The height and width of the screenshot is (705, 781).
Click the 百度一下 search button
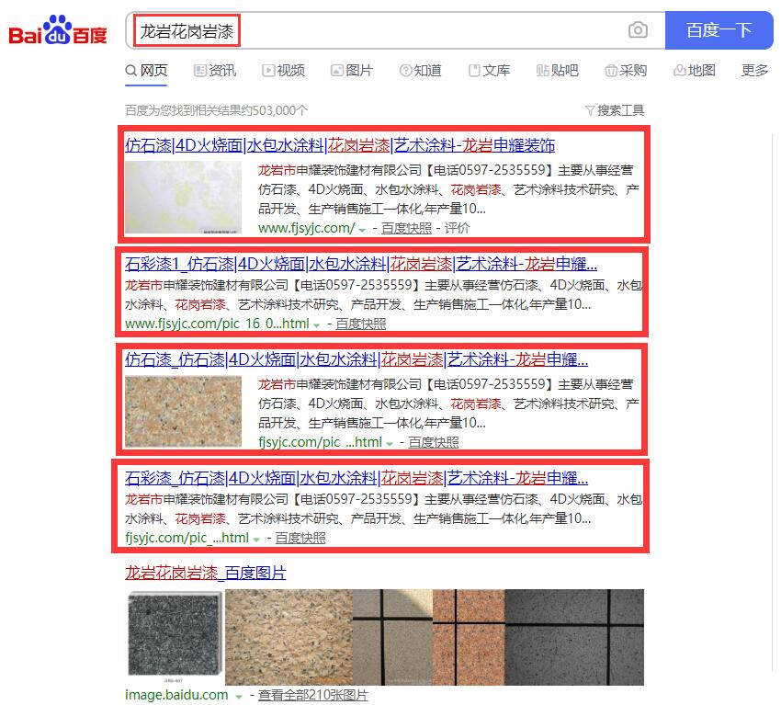[x=719, y=30]
